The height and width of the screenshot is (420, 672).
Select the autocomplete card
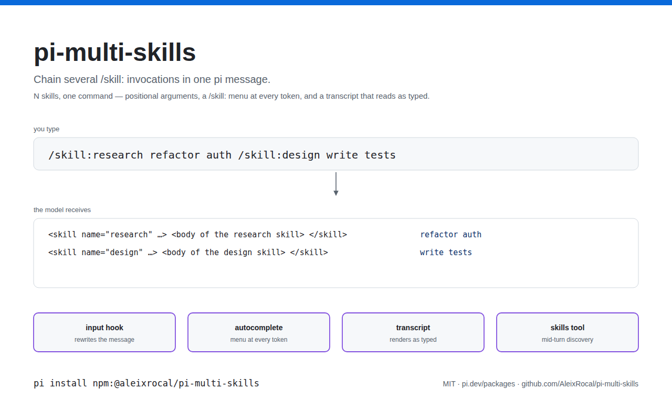[259, 332]
